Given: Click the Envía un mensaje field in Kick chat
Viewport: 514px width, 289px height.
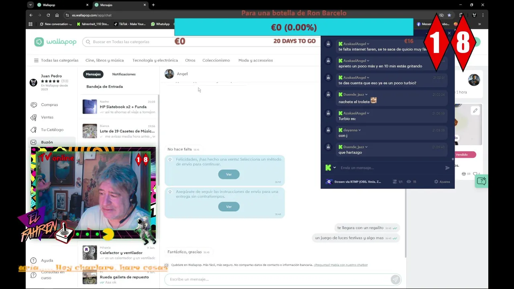Looking at the screenshot, I should click(390, 168).
